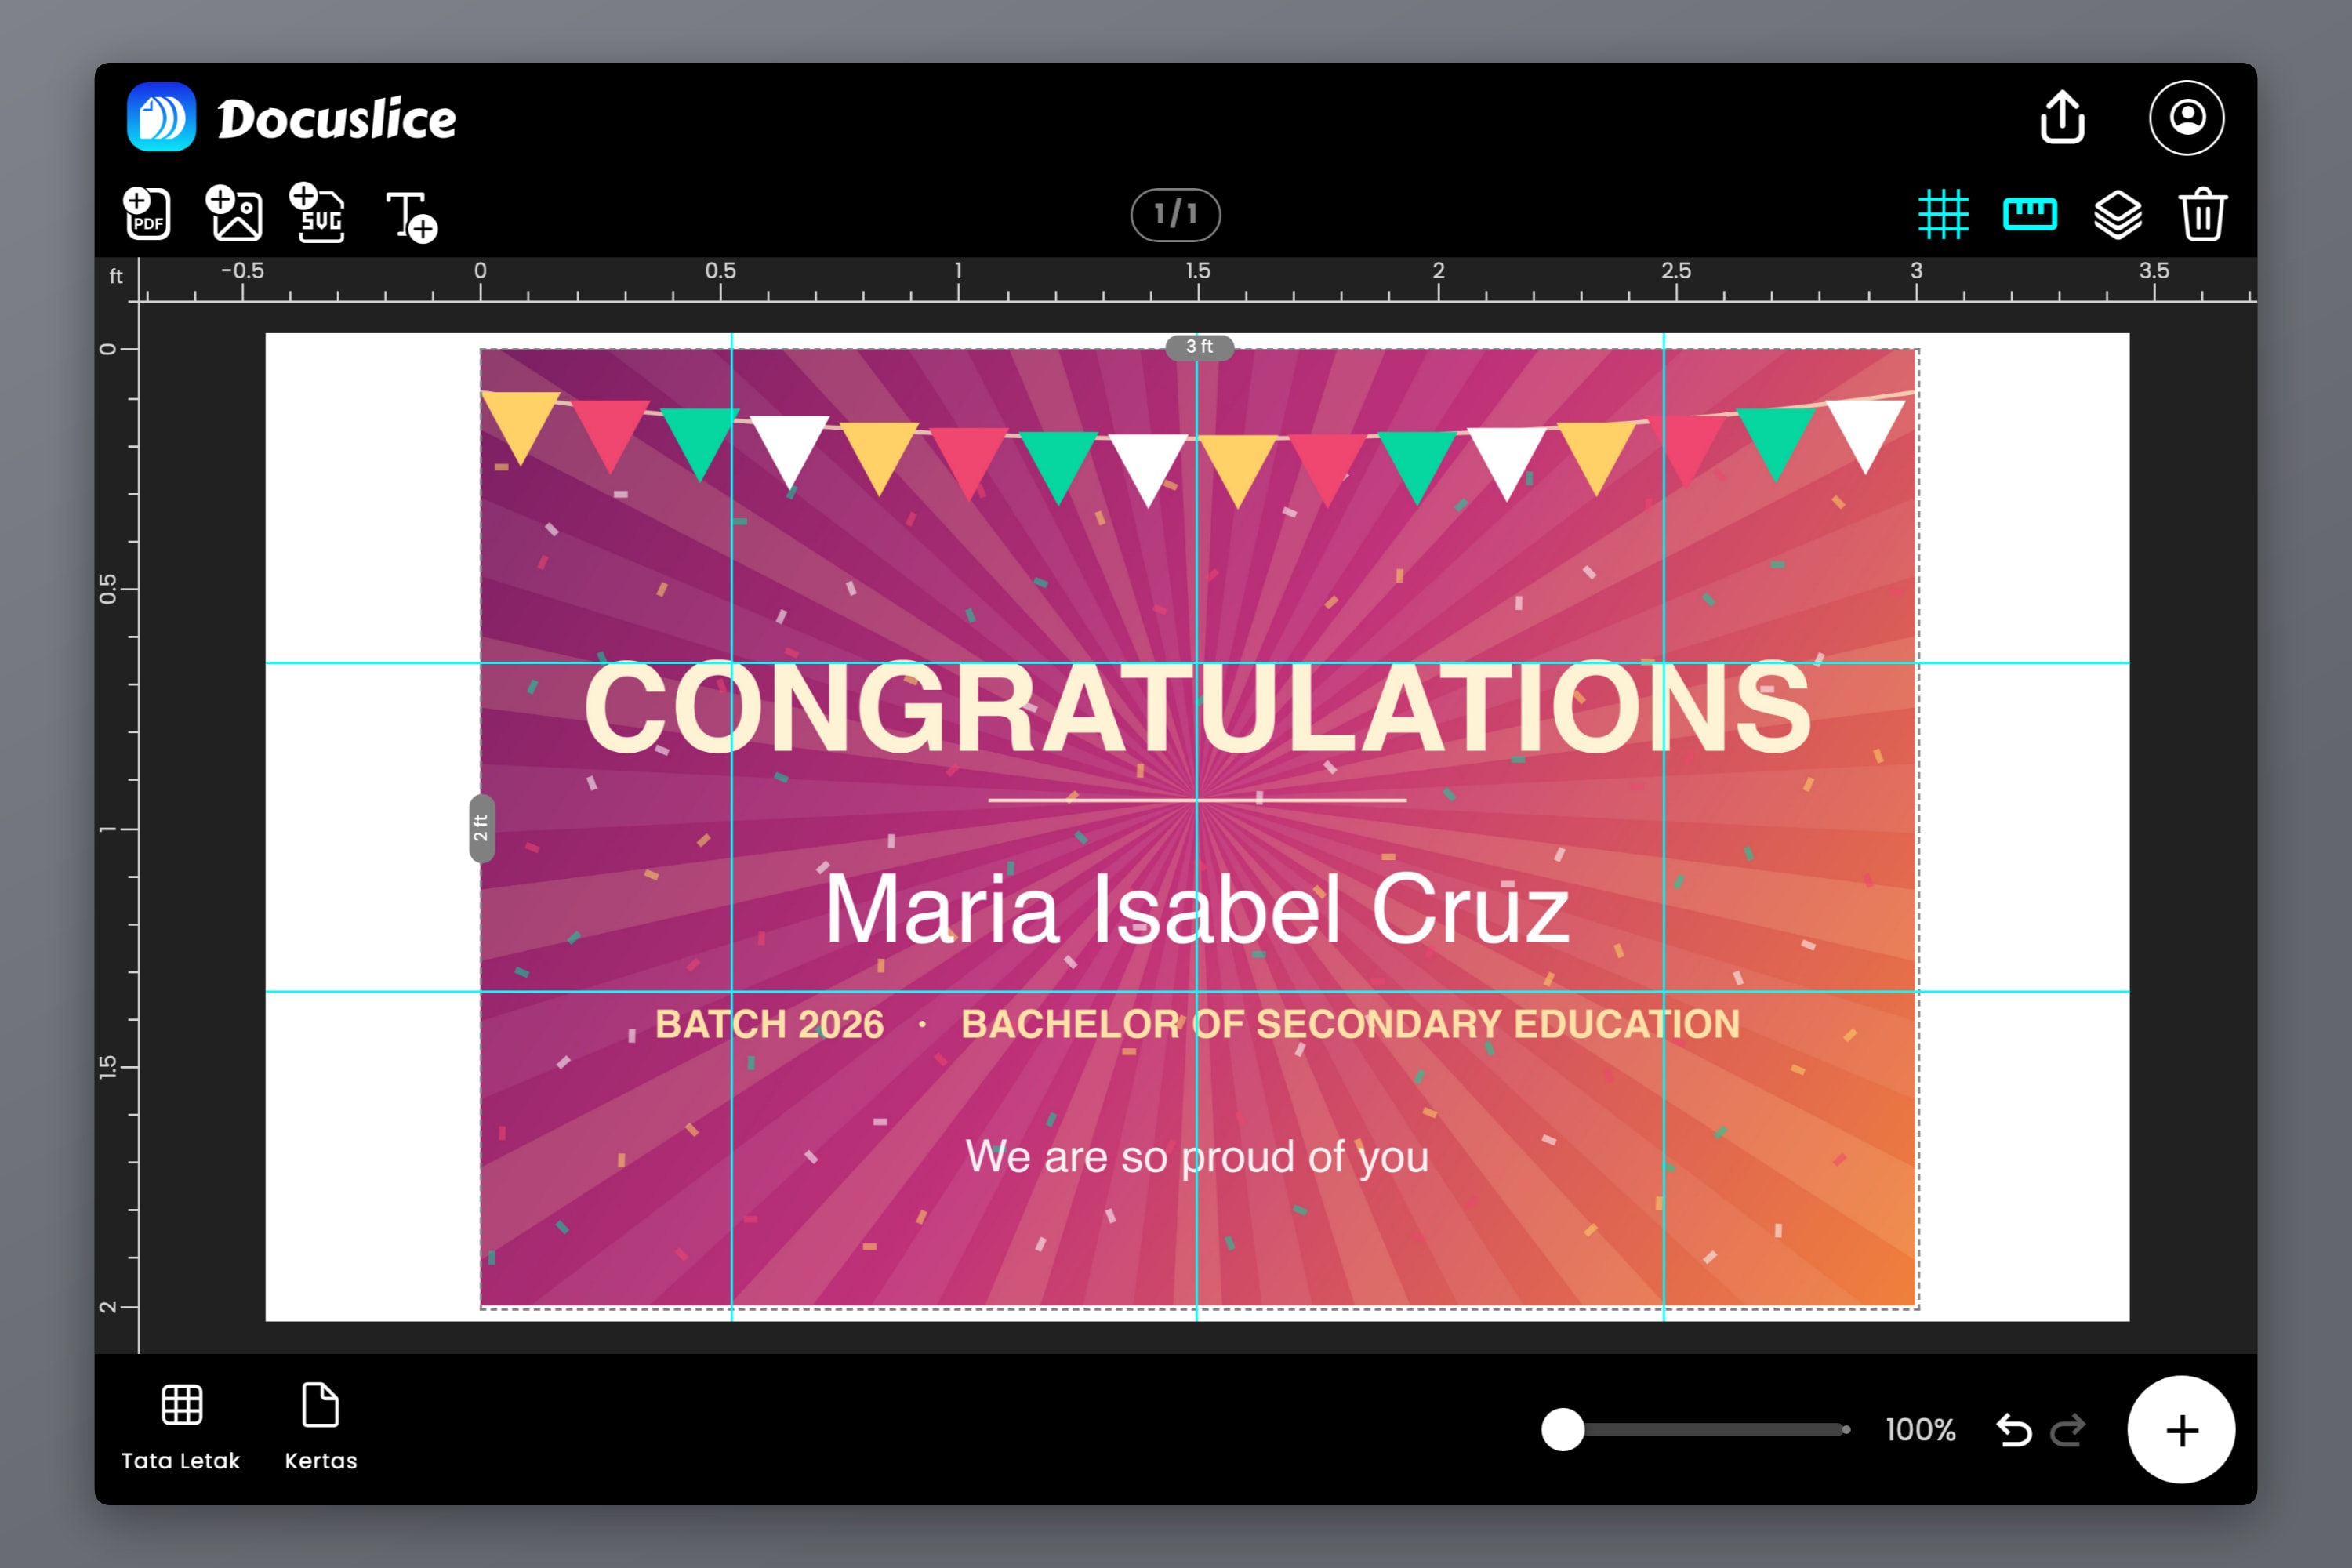Screen dimensions: 2352x1568
Task: Open the layers panel
Action: click(x=2118, y=215)
